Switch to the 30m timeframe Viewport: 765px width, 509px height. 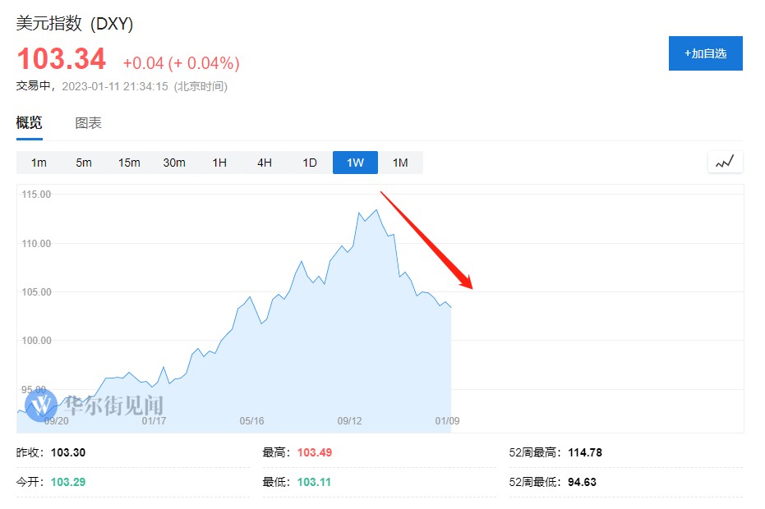(174, 163)
